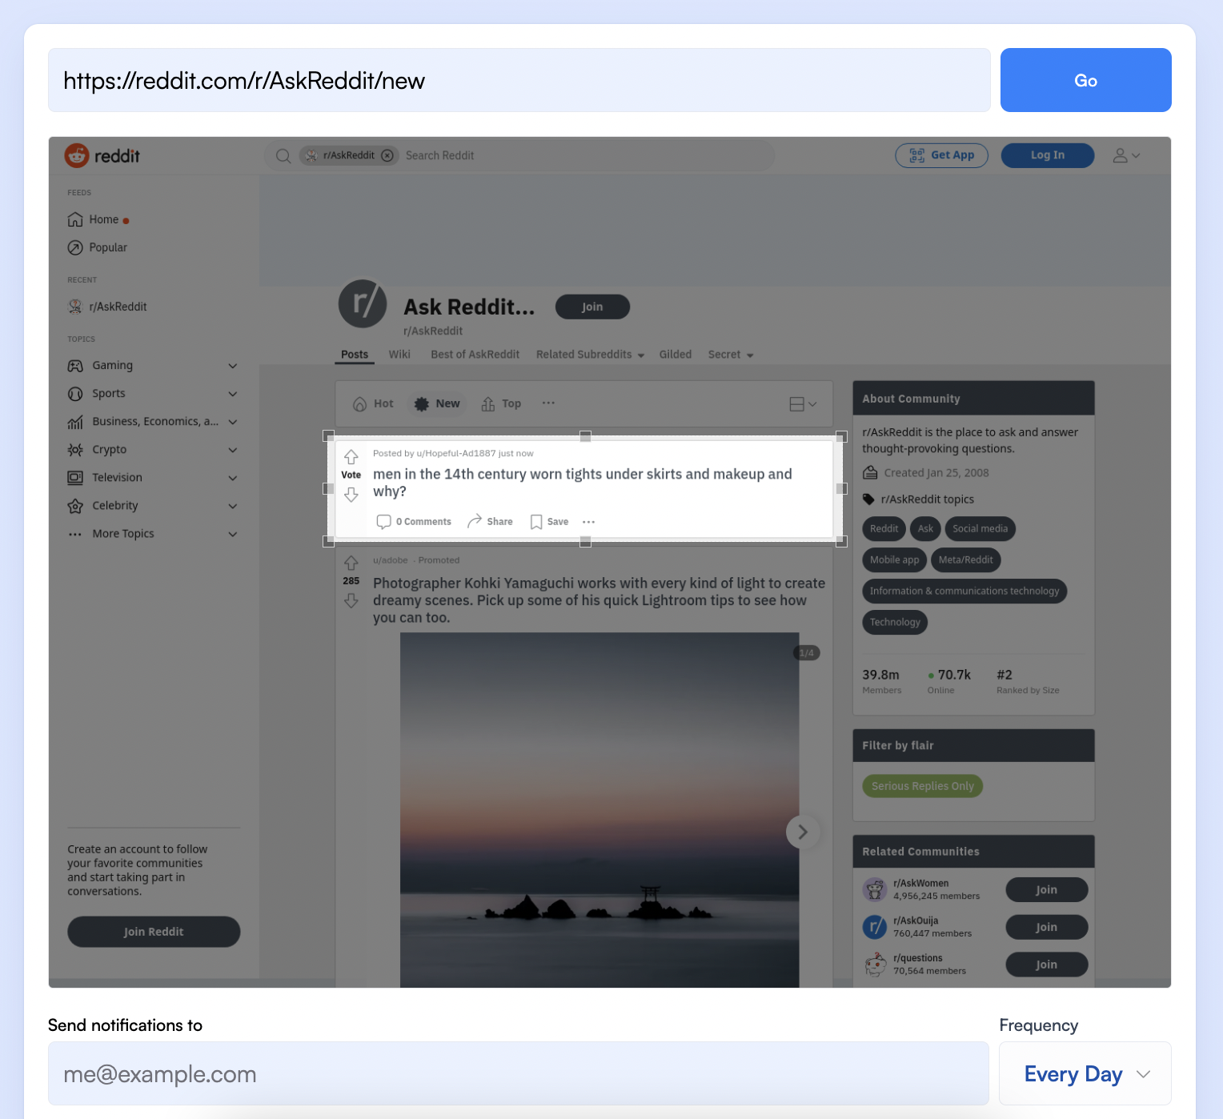
Task: Switch to the Wiki tab
Action: click(399, 355)
